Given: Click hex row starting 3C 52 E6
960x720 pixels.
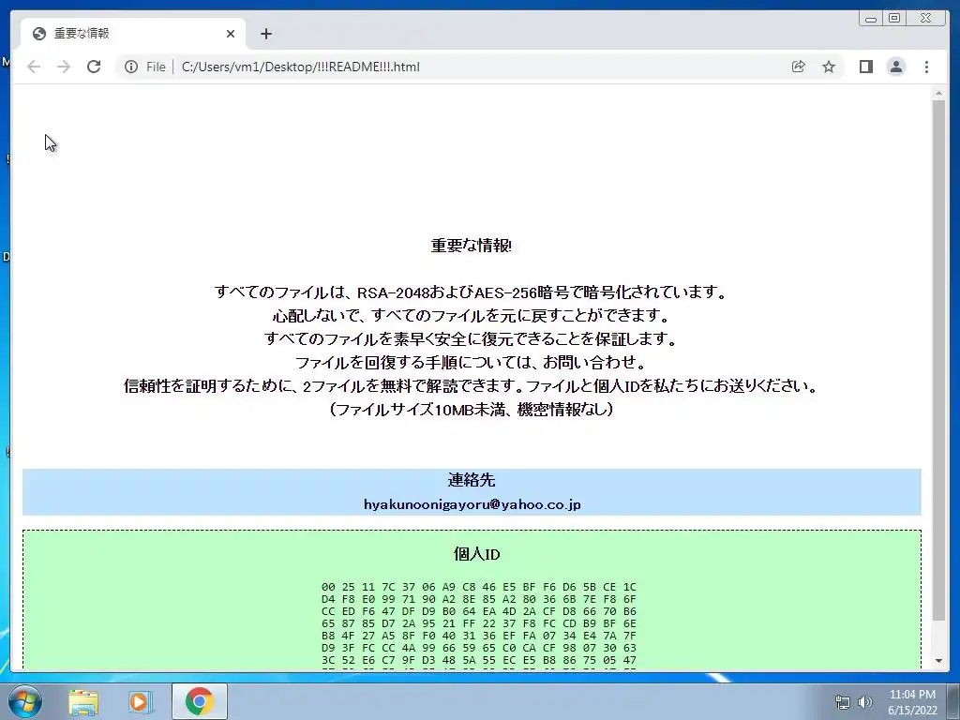Looking at the screenshot, I should (479, 660).
